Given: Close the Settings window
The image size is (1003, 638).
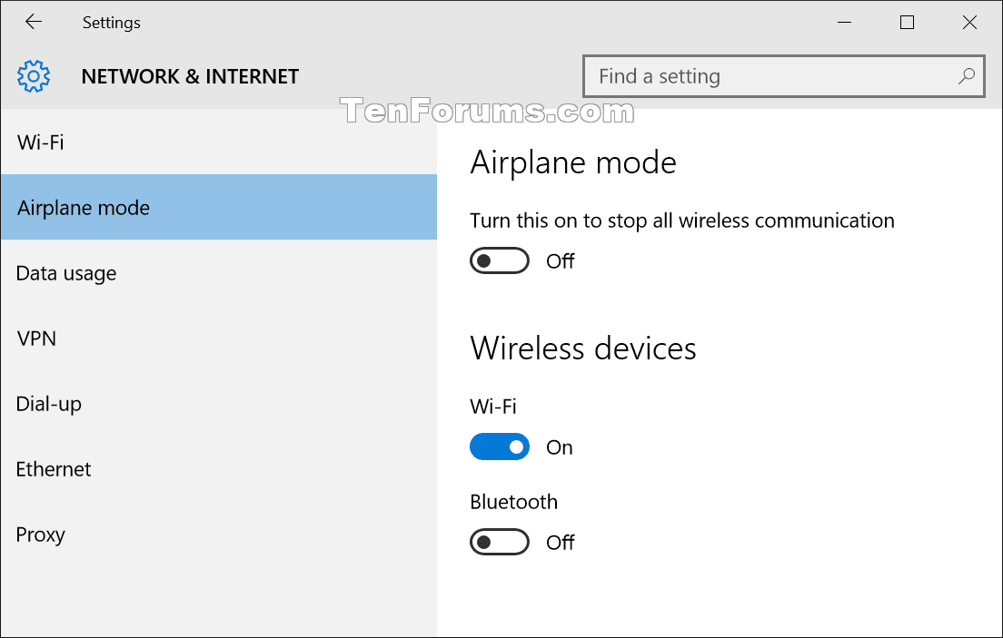Looking at the screenshot, I should coord(969,23).
